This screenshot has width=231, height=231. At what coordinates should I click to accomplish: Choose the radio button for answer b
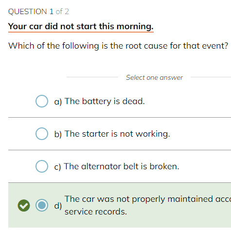pos(42,134)
